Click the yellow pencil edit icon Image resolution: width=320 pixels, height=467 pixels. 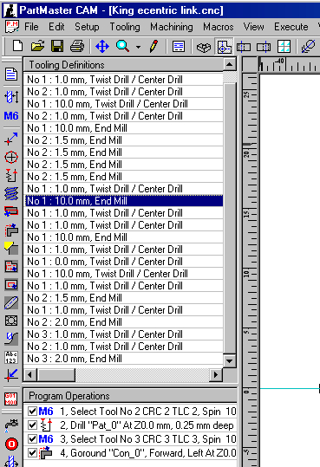coord(153,47)
